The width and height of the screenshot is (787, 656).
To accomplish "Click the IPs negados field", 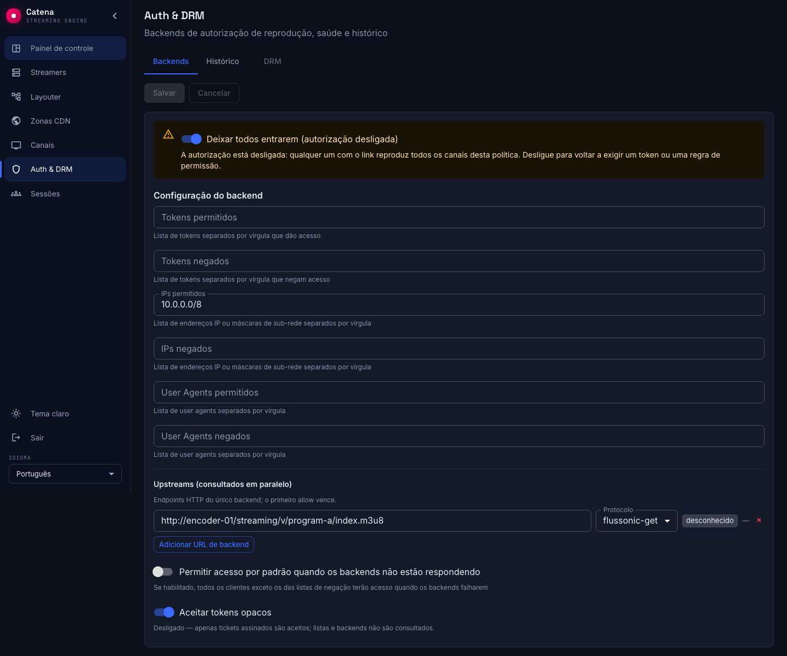I will pyautogui.click(x=459, y=349).
